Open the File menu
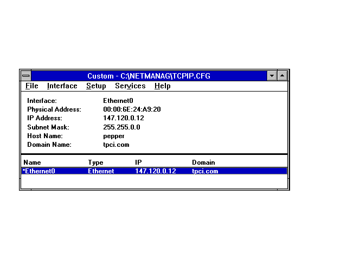Screen dimensions: 347x260 [x=32, y=86]
